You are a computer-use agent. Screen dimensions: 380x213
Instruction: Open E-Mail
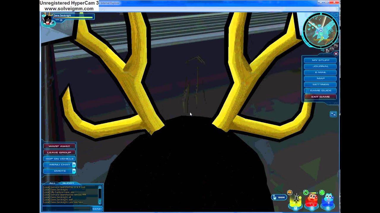point(320,72)
